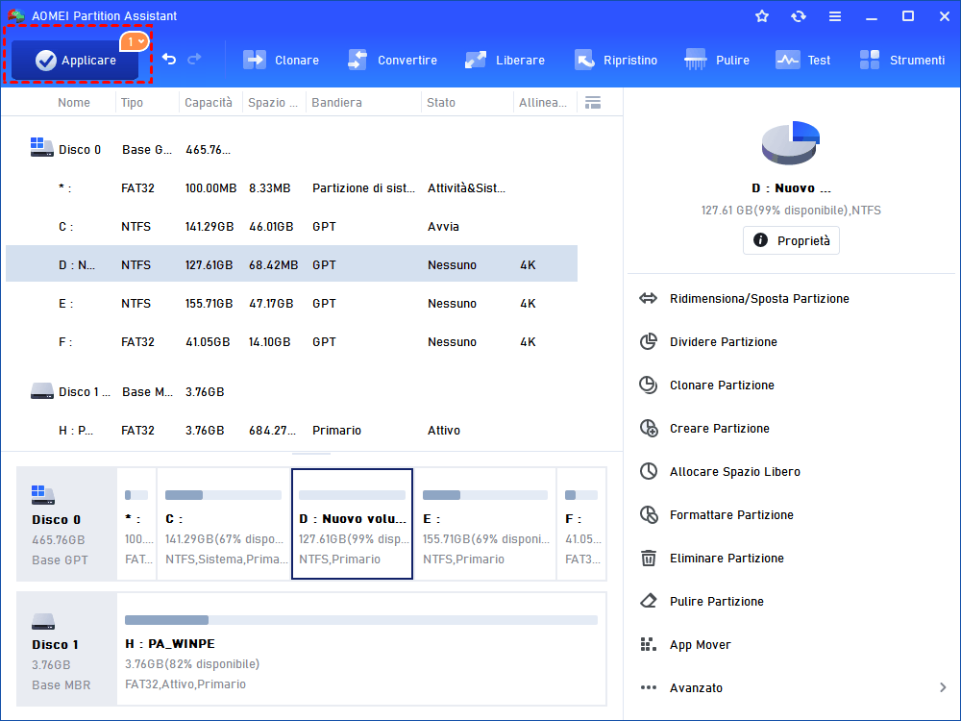Click the undo arrow icon
This screenshot has width=961, height=721.
pos(169,60)
